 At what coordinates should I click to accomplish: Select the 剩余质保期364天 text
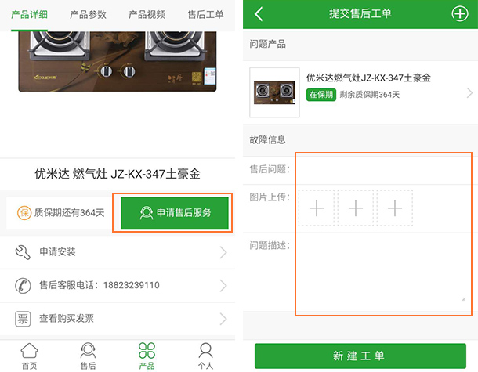coord(370,95)
